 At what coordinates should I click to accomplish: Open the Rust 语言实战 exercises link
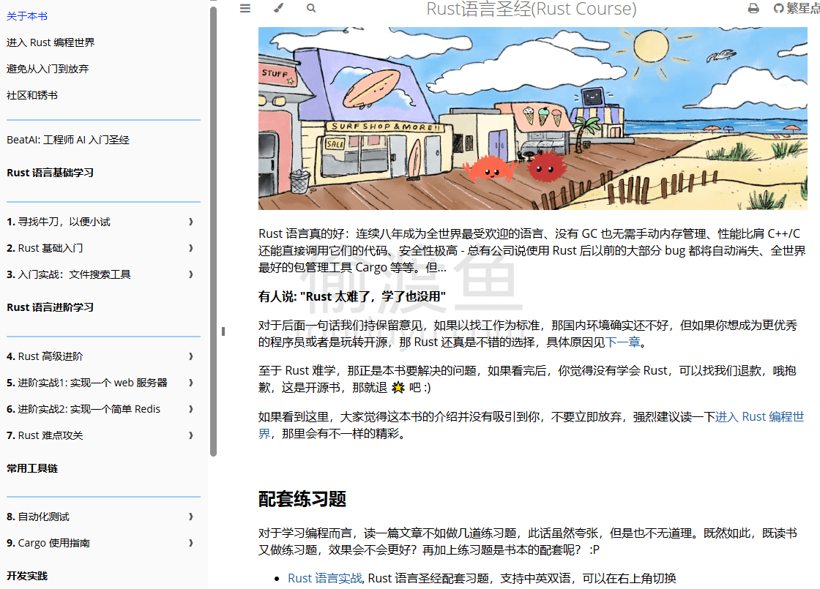(x=325, y=578)
